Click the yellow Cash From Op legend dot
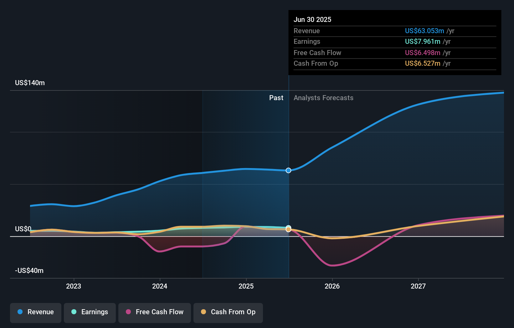 coord(204,312)
